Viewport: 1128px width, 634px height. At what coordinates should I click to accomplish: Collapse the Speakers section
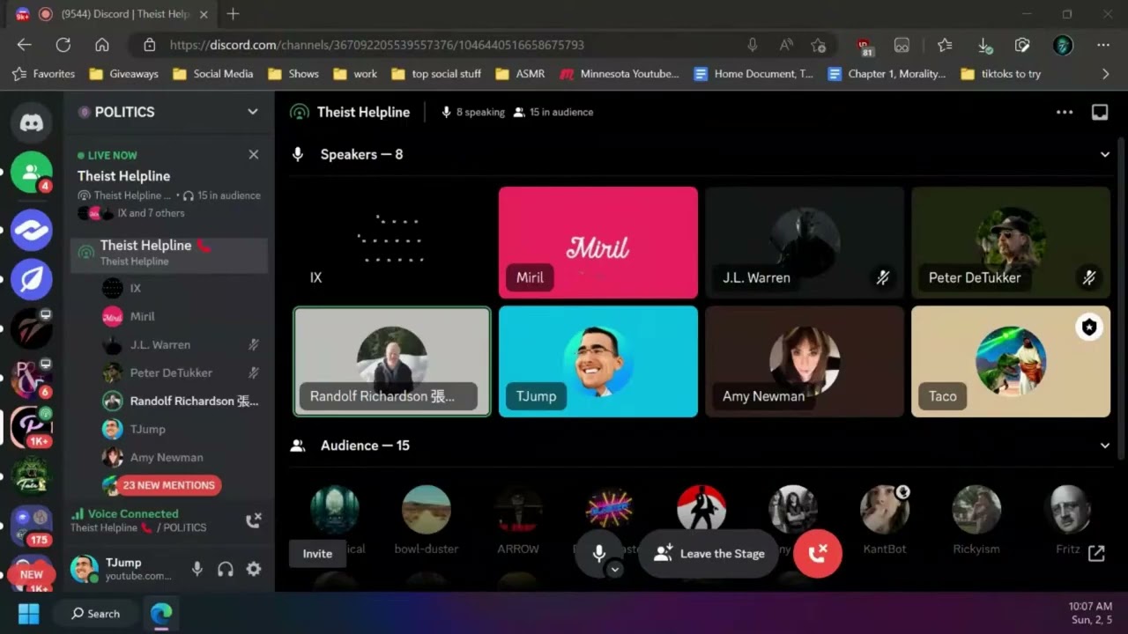[1105, 154]
